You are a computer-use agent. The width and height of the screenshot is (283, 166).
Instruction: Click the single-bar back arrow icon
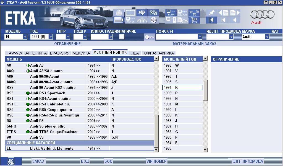pyautogui.click(x=223, y=20)
